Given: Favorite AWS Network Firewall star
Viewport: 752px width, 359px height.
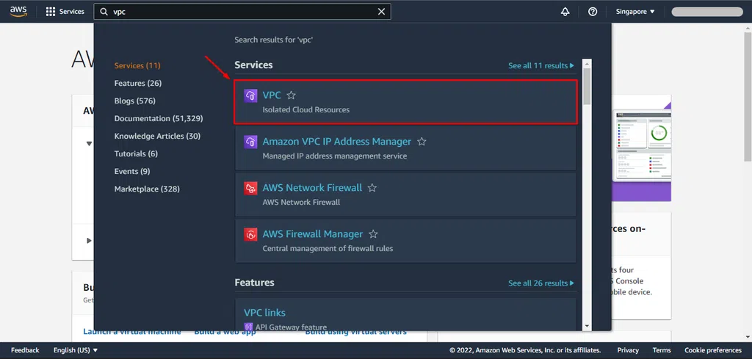Looking at the screenshot, I should (x=372, y=188).
